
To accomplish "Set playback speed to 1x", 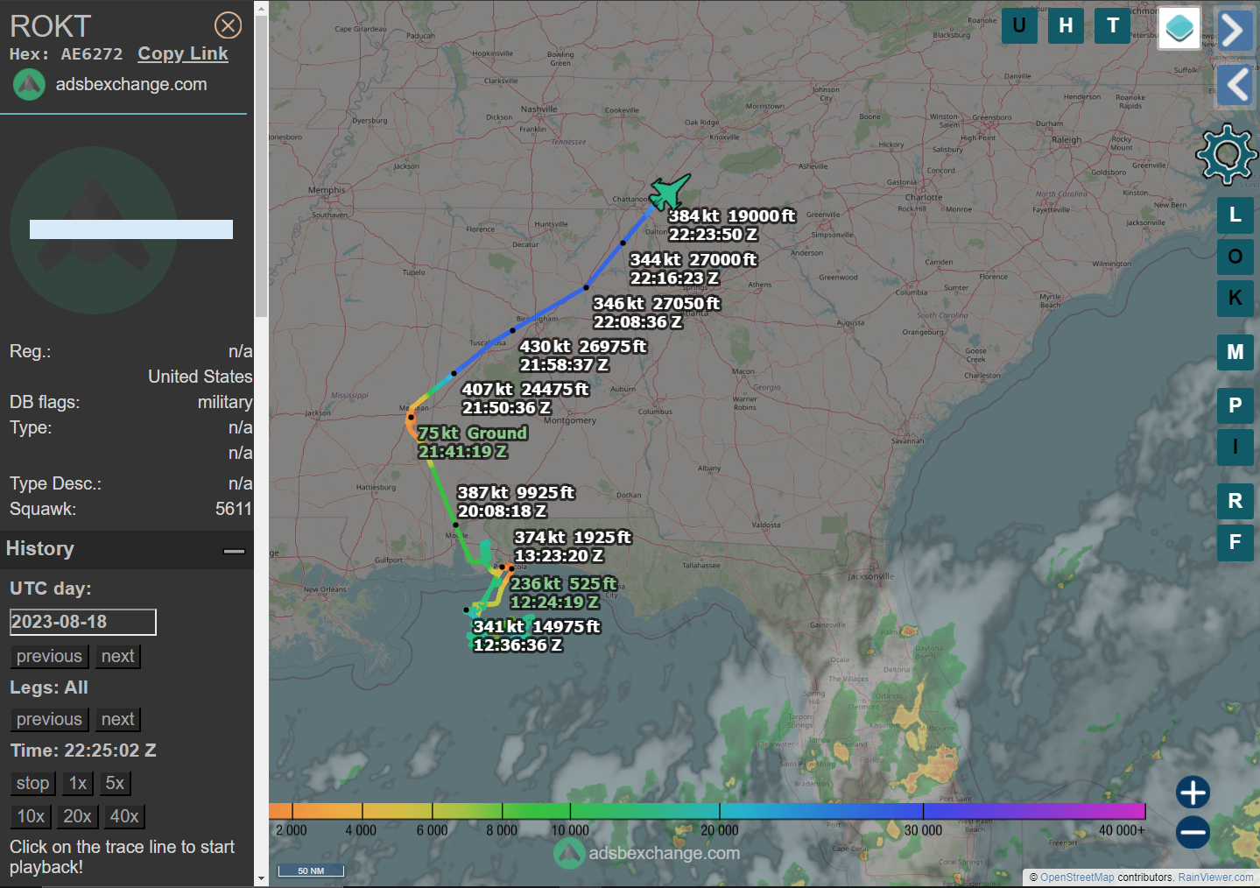I will tap(78, 783).
